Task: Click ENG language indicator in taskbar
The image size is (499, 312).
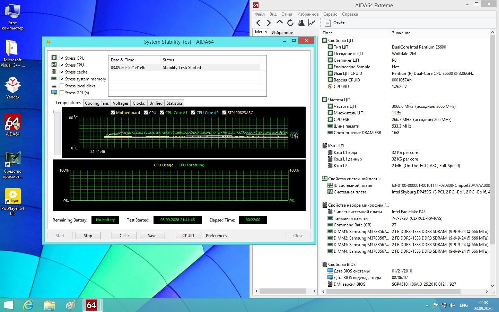Action: 464,305
